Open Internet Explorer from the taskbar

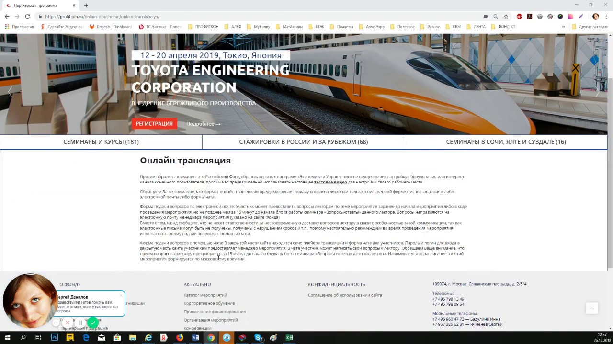[148, 338]
